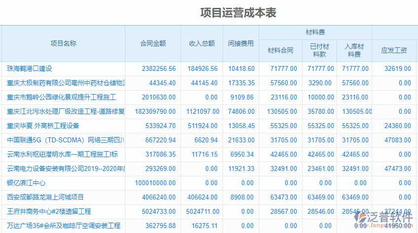Select the 合同金额 column header

(x=153, y=44)
